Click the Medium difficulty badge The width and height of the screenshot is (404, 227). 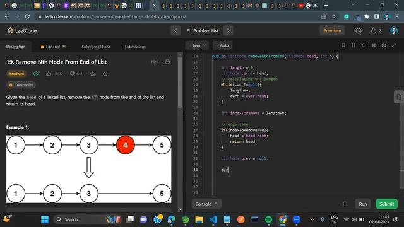16,74
